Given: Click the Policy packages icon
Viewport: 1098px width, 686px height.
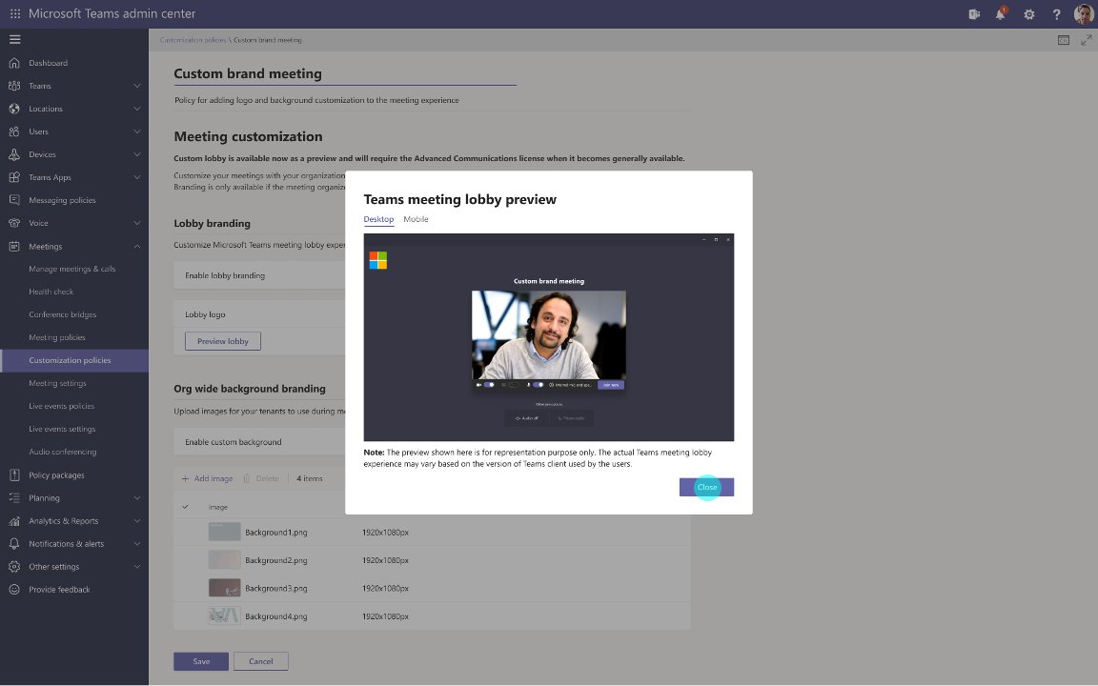Looking at the screenshot, I should 14,475.
